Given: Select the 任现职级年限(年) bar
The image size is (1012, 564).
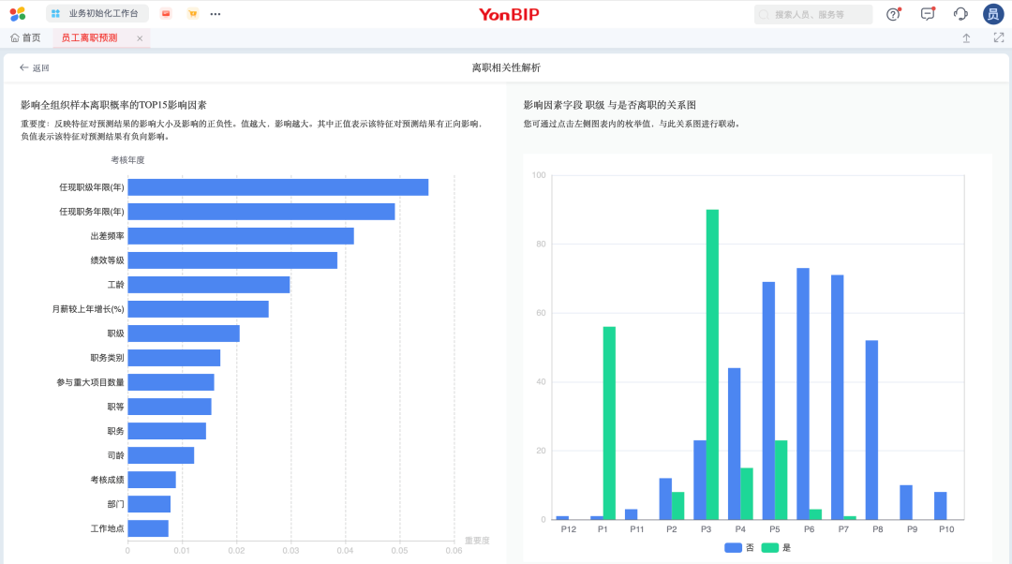Looking at the screenshot, I should click(278, 187).
